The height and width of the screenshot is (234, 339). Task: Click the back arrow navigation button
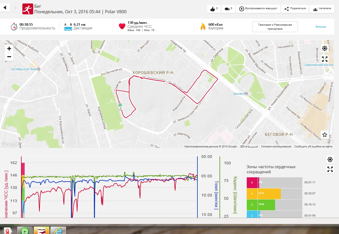click(x=5, y=8)
